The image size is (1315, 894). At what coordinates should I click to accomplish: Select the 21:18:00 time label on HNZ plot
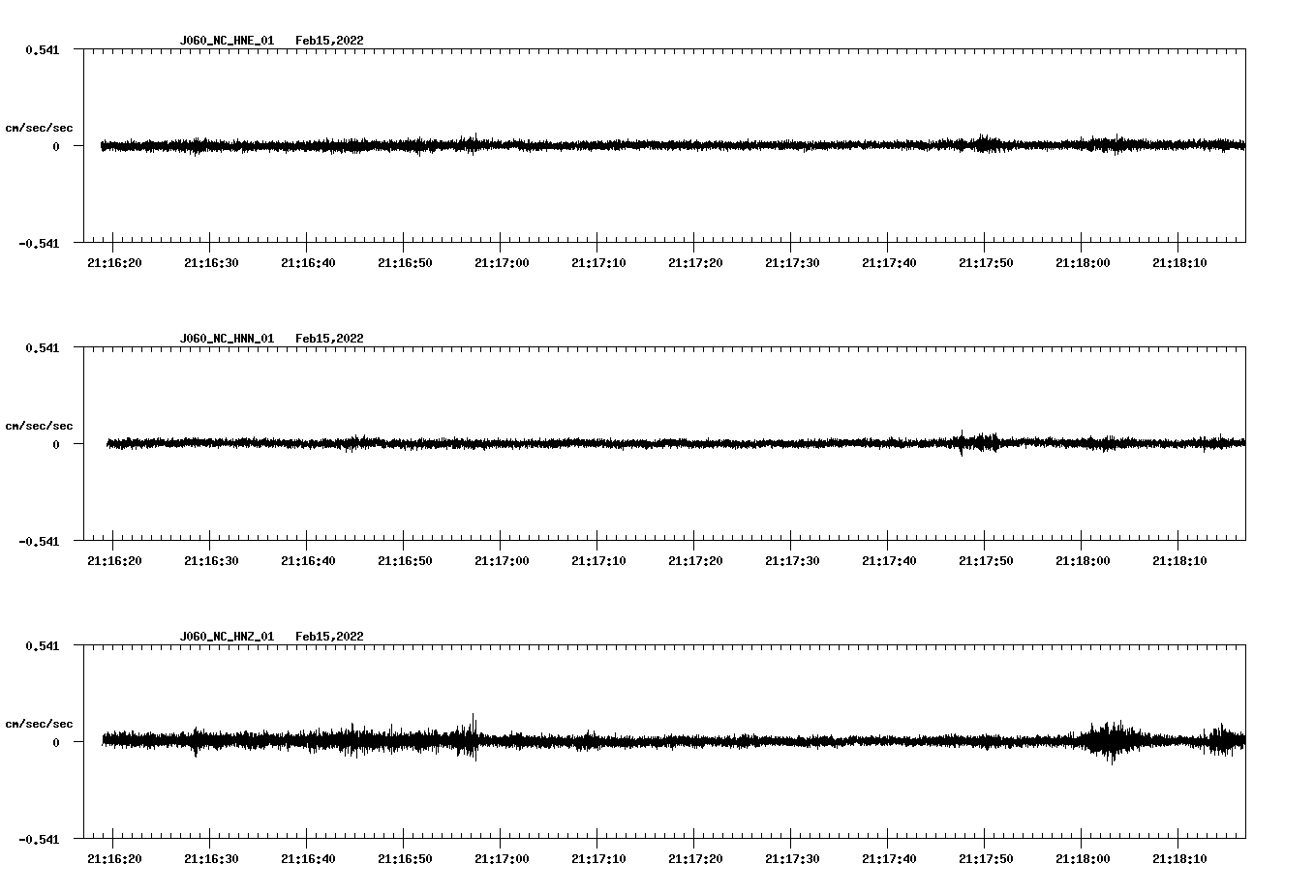[x=1083, y=859]
